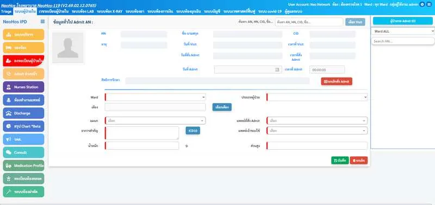
Task: Open the rehabilitation medicine system tab
Action: (x=239, y=11)
